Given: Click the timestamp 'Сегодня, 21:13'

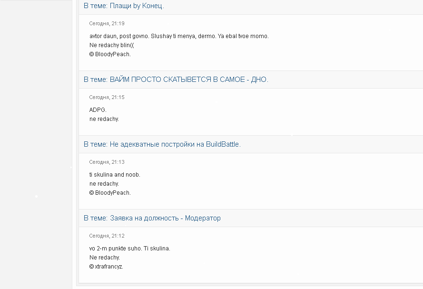Looking at the screenshot, I should pos(107,162).
